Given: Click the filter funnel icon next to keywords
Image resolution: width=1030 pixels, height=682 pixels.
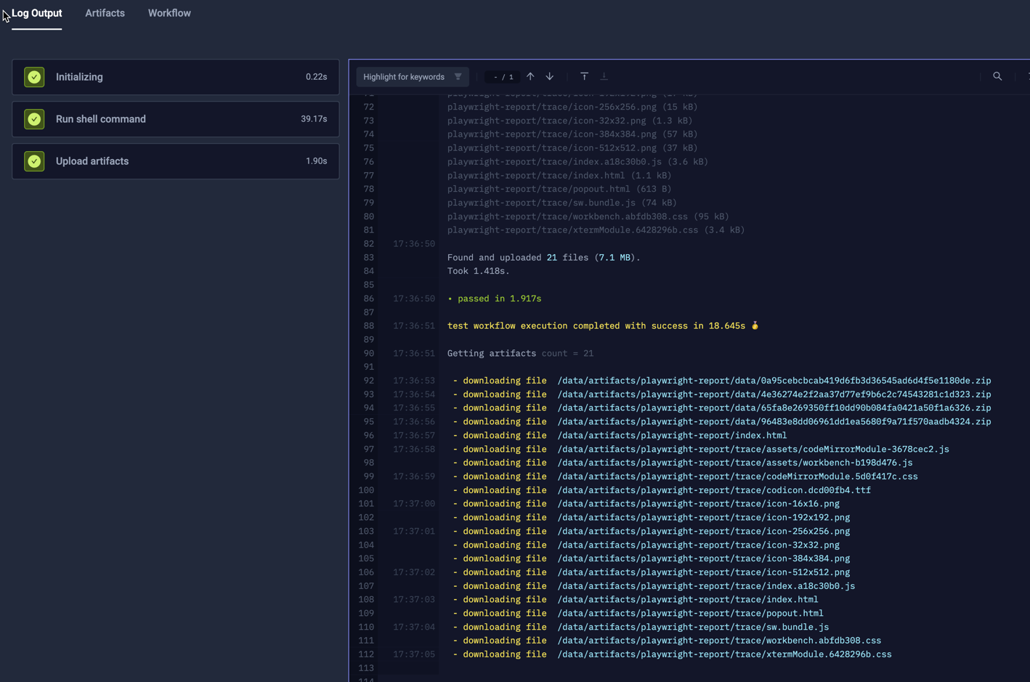Looking at the screenshot, I should coord(458,76).
